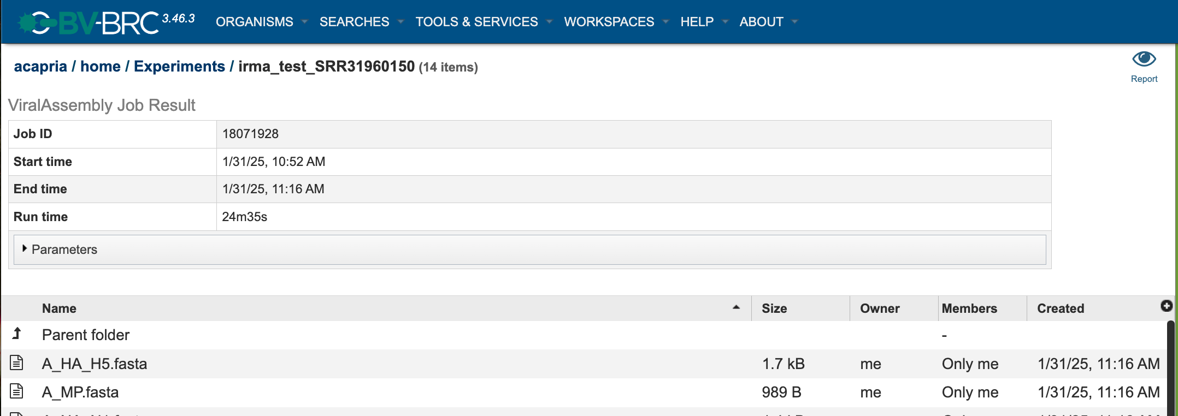Click the A_MP.fasta file icon
The height and width of the screenshot is (416, 1178).
coord(17,391)
